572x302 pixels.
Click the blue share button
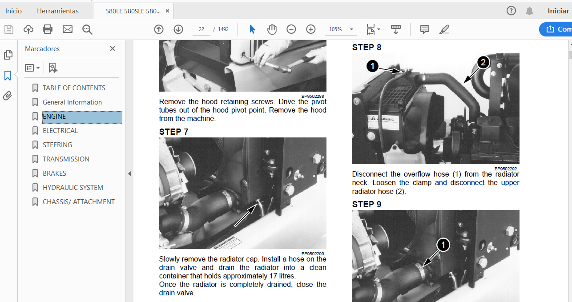coord(556,29)
